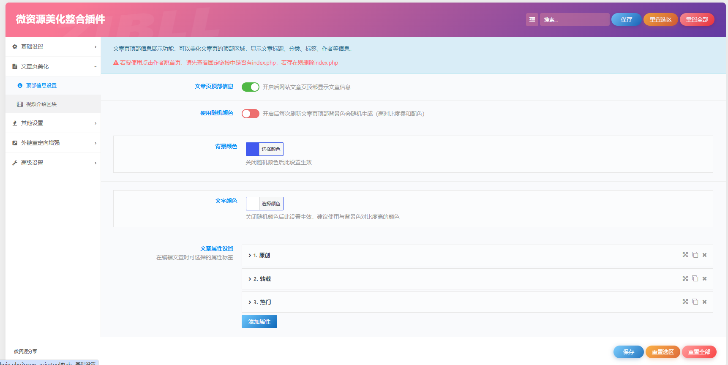Click the bottom 保存 button
Image resolution: width=728 pixels, height=365 pixels.
tap(628, 352)
